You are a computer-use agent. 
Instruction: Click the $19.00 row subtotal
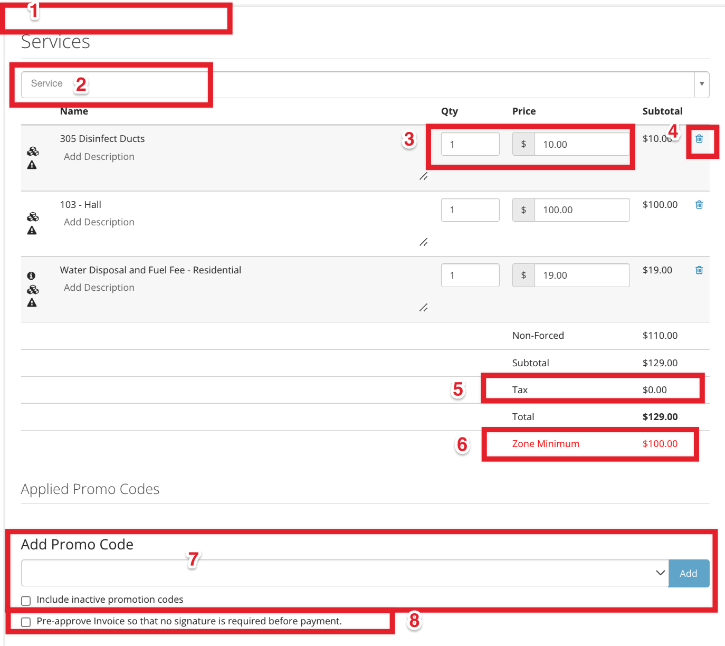tap(657, 270)
